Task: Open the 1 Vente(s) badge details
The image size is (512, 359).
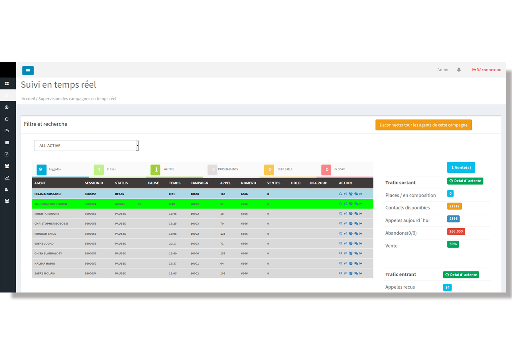Action: (x=461, y=167)
